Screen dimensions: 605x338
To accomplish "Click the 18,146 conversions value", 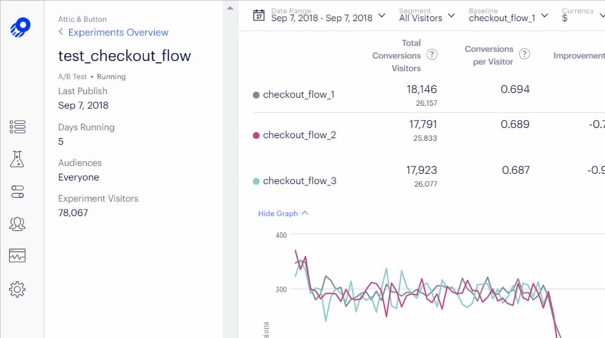I will point(421,89).
